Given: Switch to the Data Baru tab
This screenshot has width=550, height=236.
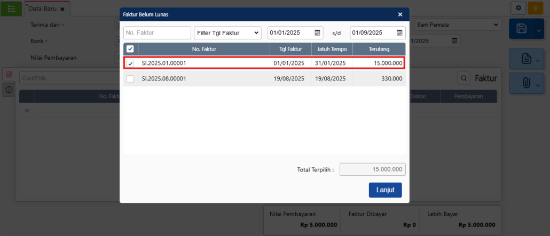Looking at the screenshot, I should pyautogui.click(x=43, y=9).
